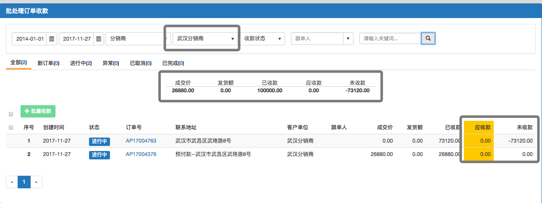Select page 1 in pagination

pyautogui.click(x=24, y=182)
